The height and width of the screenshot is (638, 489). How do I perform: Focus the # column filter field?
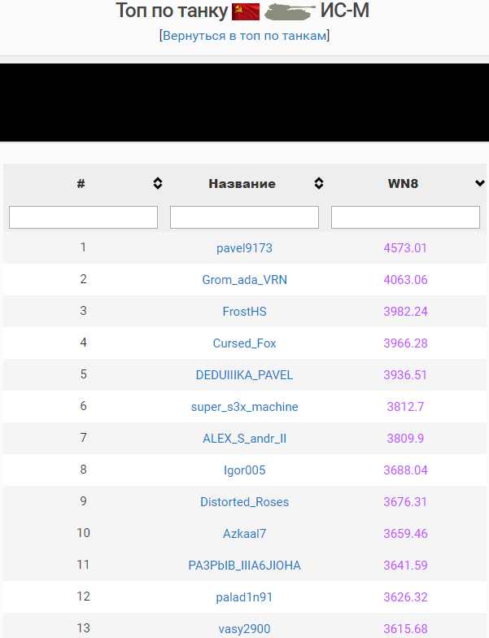(83, 217)
